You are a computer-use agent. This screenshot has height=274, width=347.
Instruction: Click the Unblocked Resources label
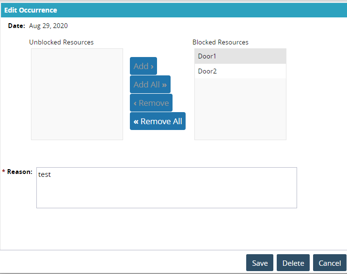coord(62,42)
